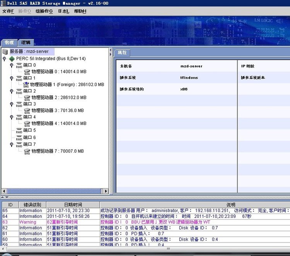Click the log panel collapse arrows above ID
Screen dimensions: 290x256
click(5, 197)
